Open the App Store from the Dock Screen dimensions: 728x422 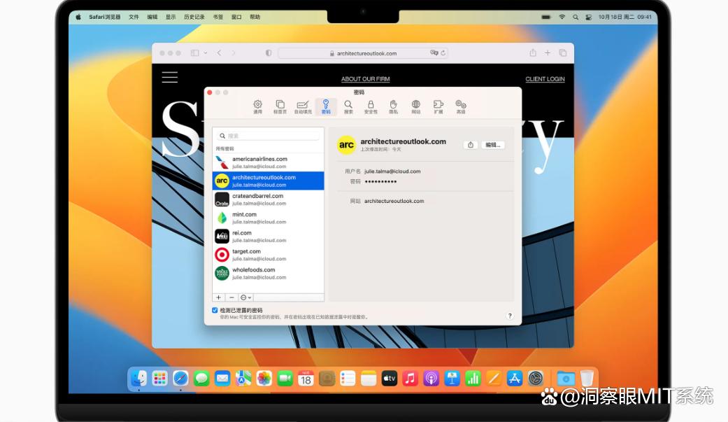click(x=515, y=379)
